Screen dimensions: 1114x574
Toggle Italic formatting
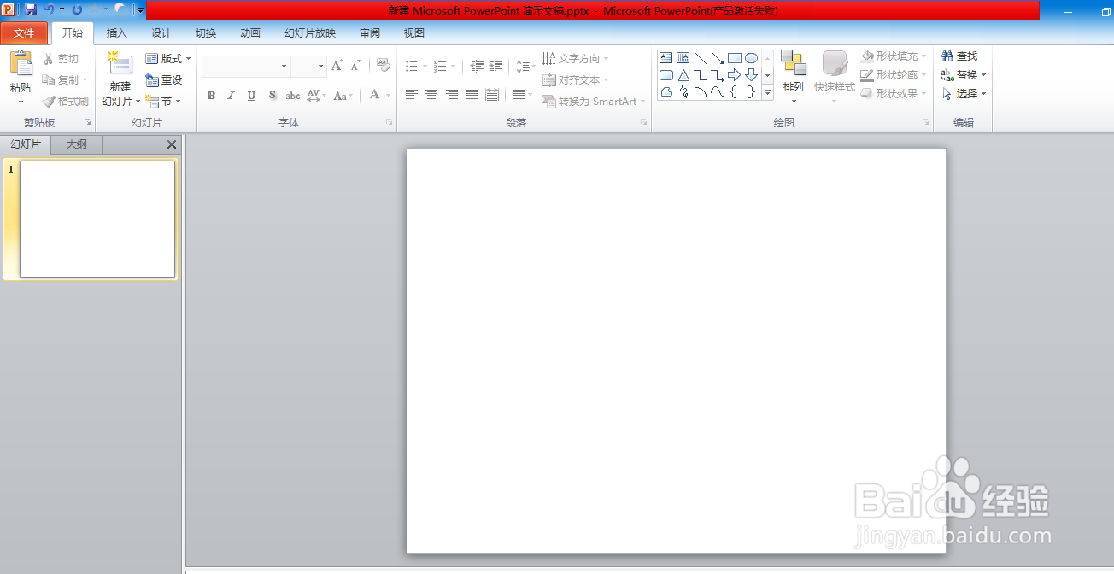(x=231, y=95)
